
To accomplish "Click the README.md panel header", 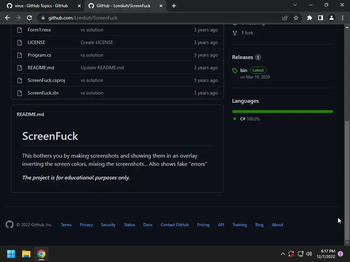I will point(30,114).
